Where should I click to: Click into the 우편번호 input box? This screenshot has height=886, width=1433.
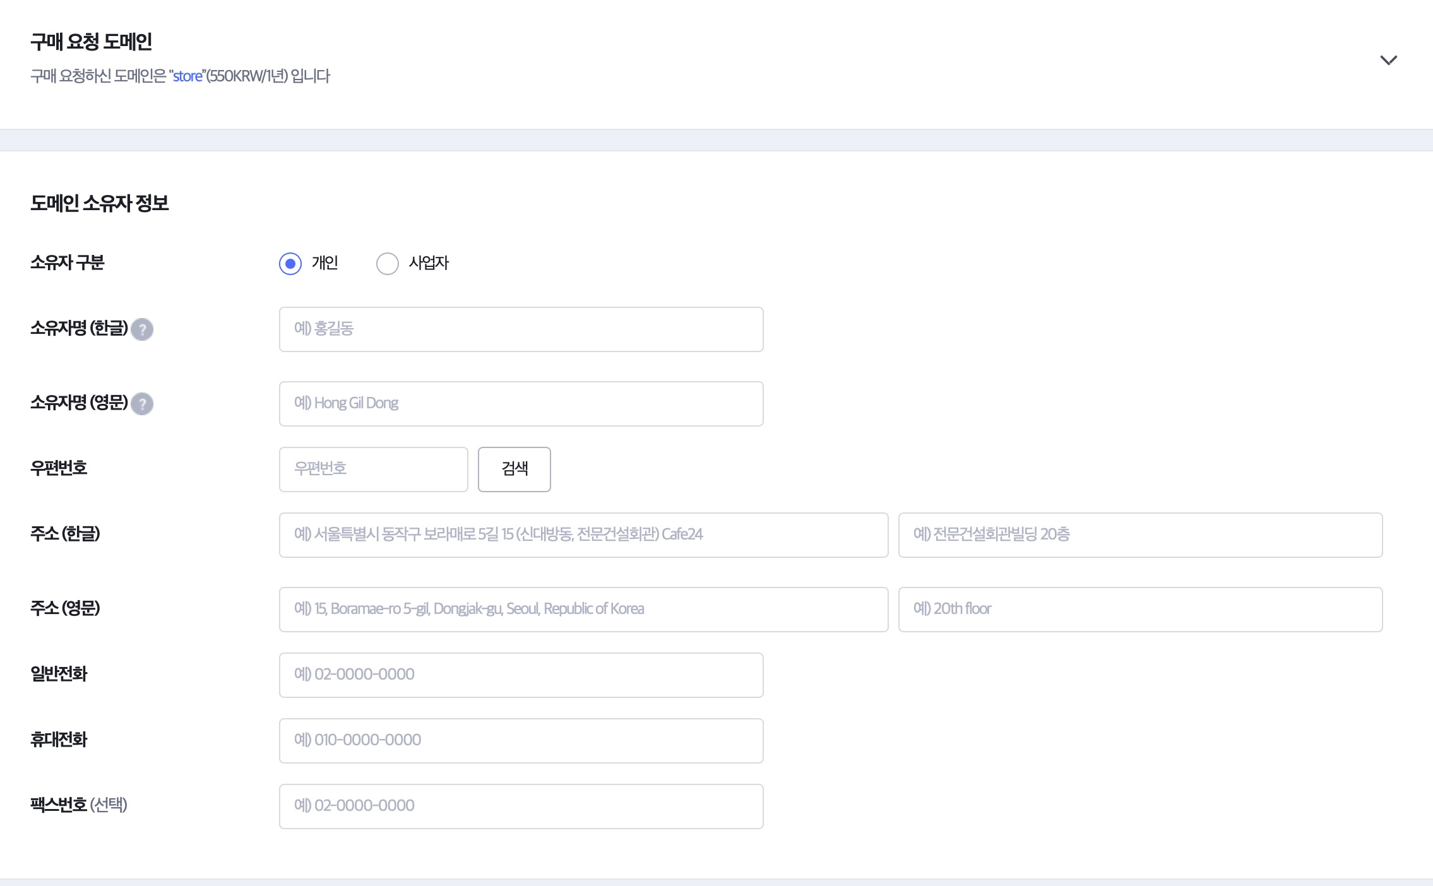coord(373,470)
